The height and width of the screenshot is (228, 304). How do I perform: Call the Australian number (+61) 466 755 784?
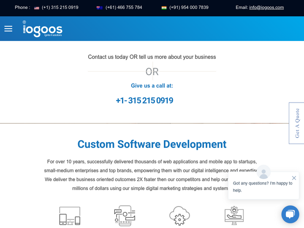click(124, 8)
